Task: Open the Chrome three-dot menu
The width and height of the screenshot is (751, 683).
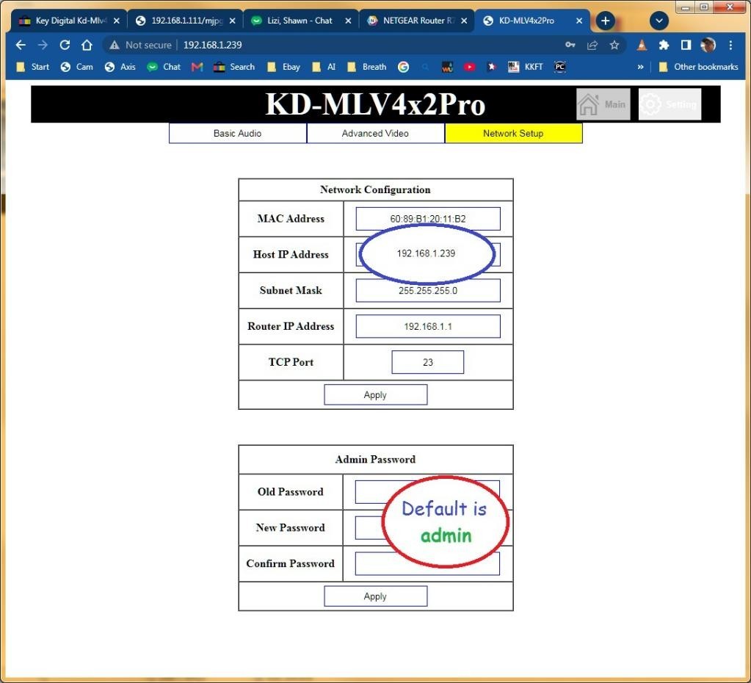Action: (x=730, y=45)
